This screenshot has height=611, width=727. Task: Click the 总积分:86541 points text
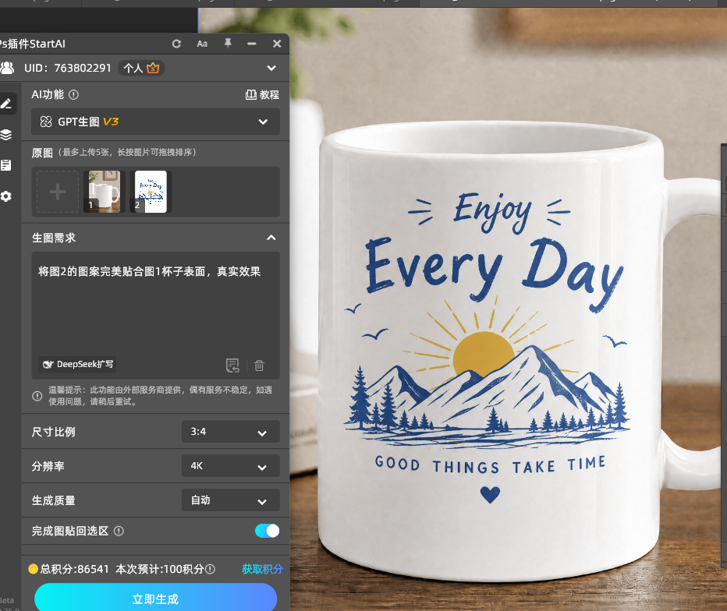(x=75, y=569)
